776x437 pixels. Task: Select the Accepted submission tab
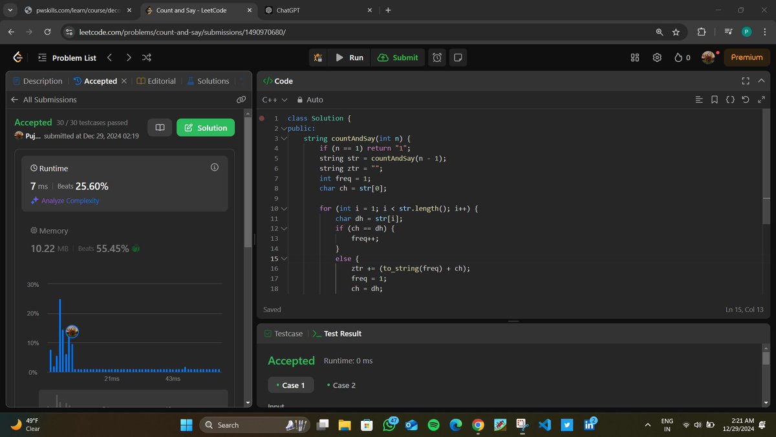[x=95, y=81]
